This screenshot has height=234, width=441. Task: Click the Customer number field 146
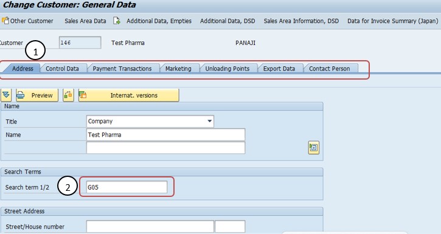(x=80, y=43)
